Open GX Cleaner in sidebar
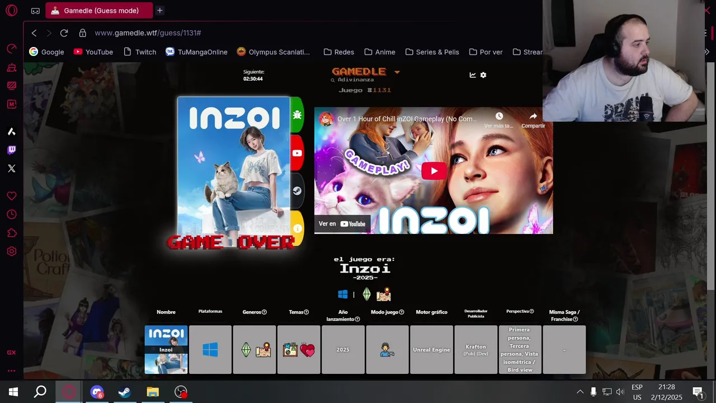The height and width of the screenshot is (403, 716). [11, 68]
